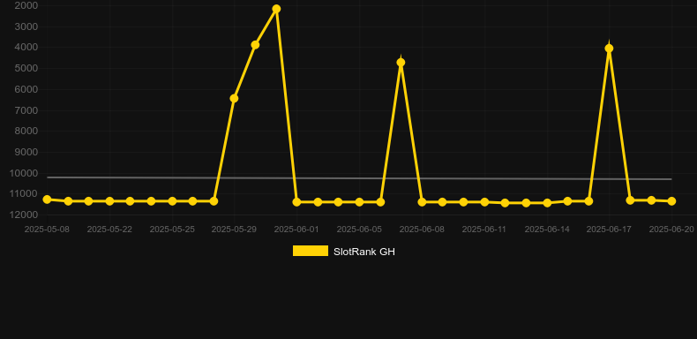The image size is (697, 339).
Task: Click the 2025-05-25 x-axis date label
Action: coord(172,230)
